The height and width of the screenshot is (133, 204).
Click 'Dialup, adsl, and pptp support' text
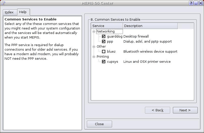click(147, 42)
